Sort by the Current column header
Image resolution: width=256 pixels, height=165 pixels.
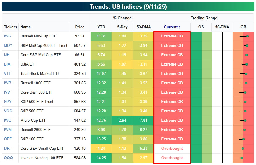click(172, 27)
